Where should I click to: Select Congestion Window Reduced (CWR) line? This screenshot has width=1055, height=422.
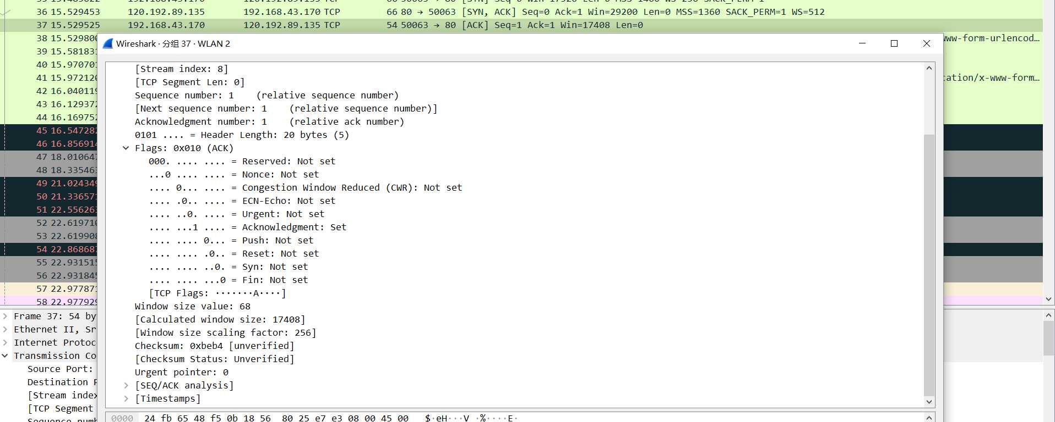click(305, 187)
